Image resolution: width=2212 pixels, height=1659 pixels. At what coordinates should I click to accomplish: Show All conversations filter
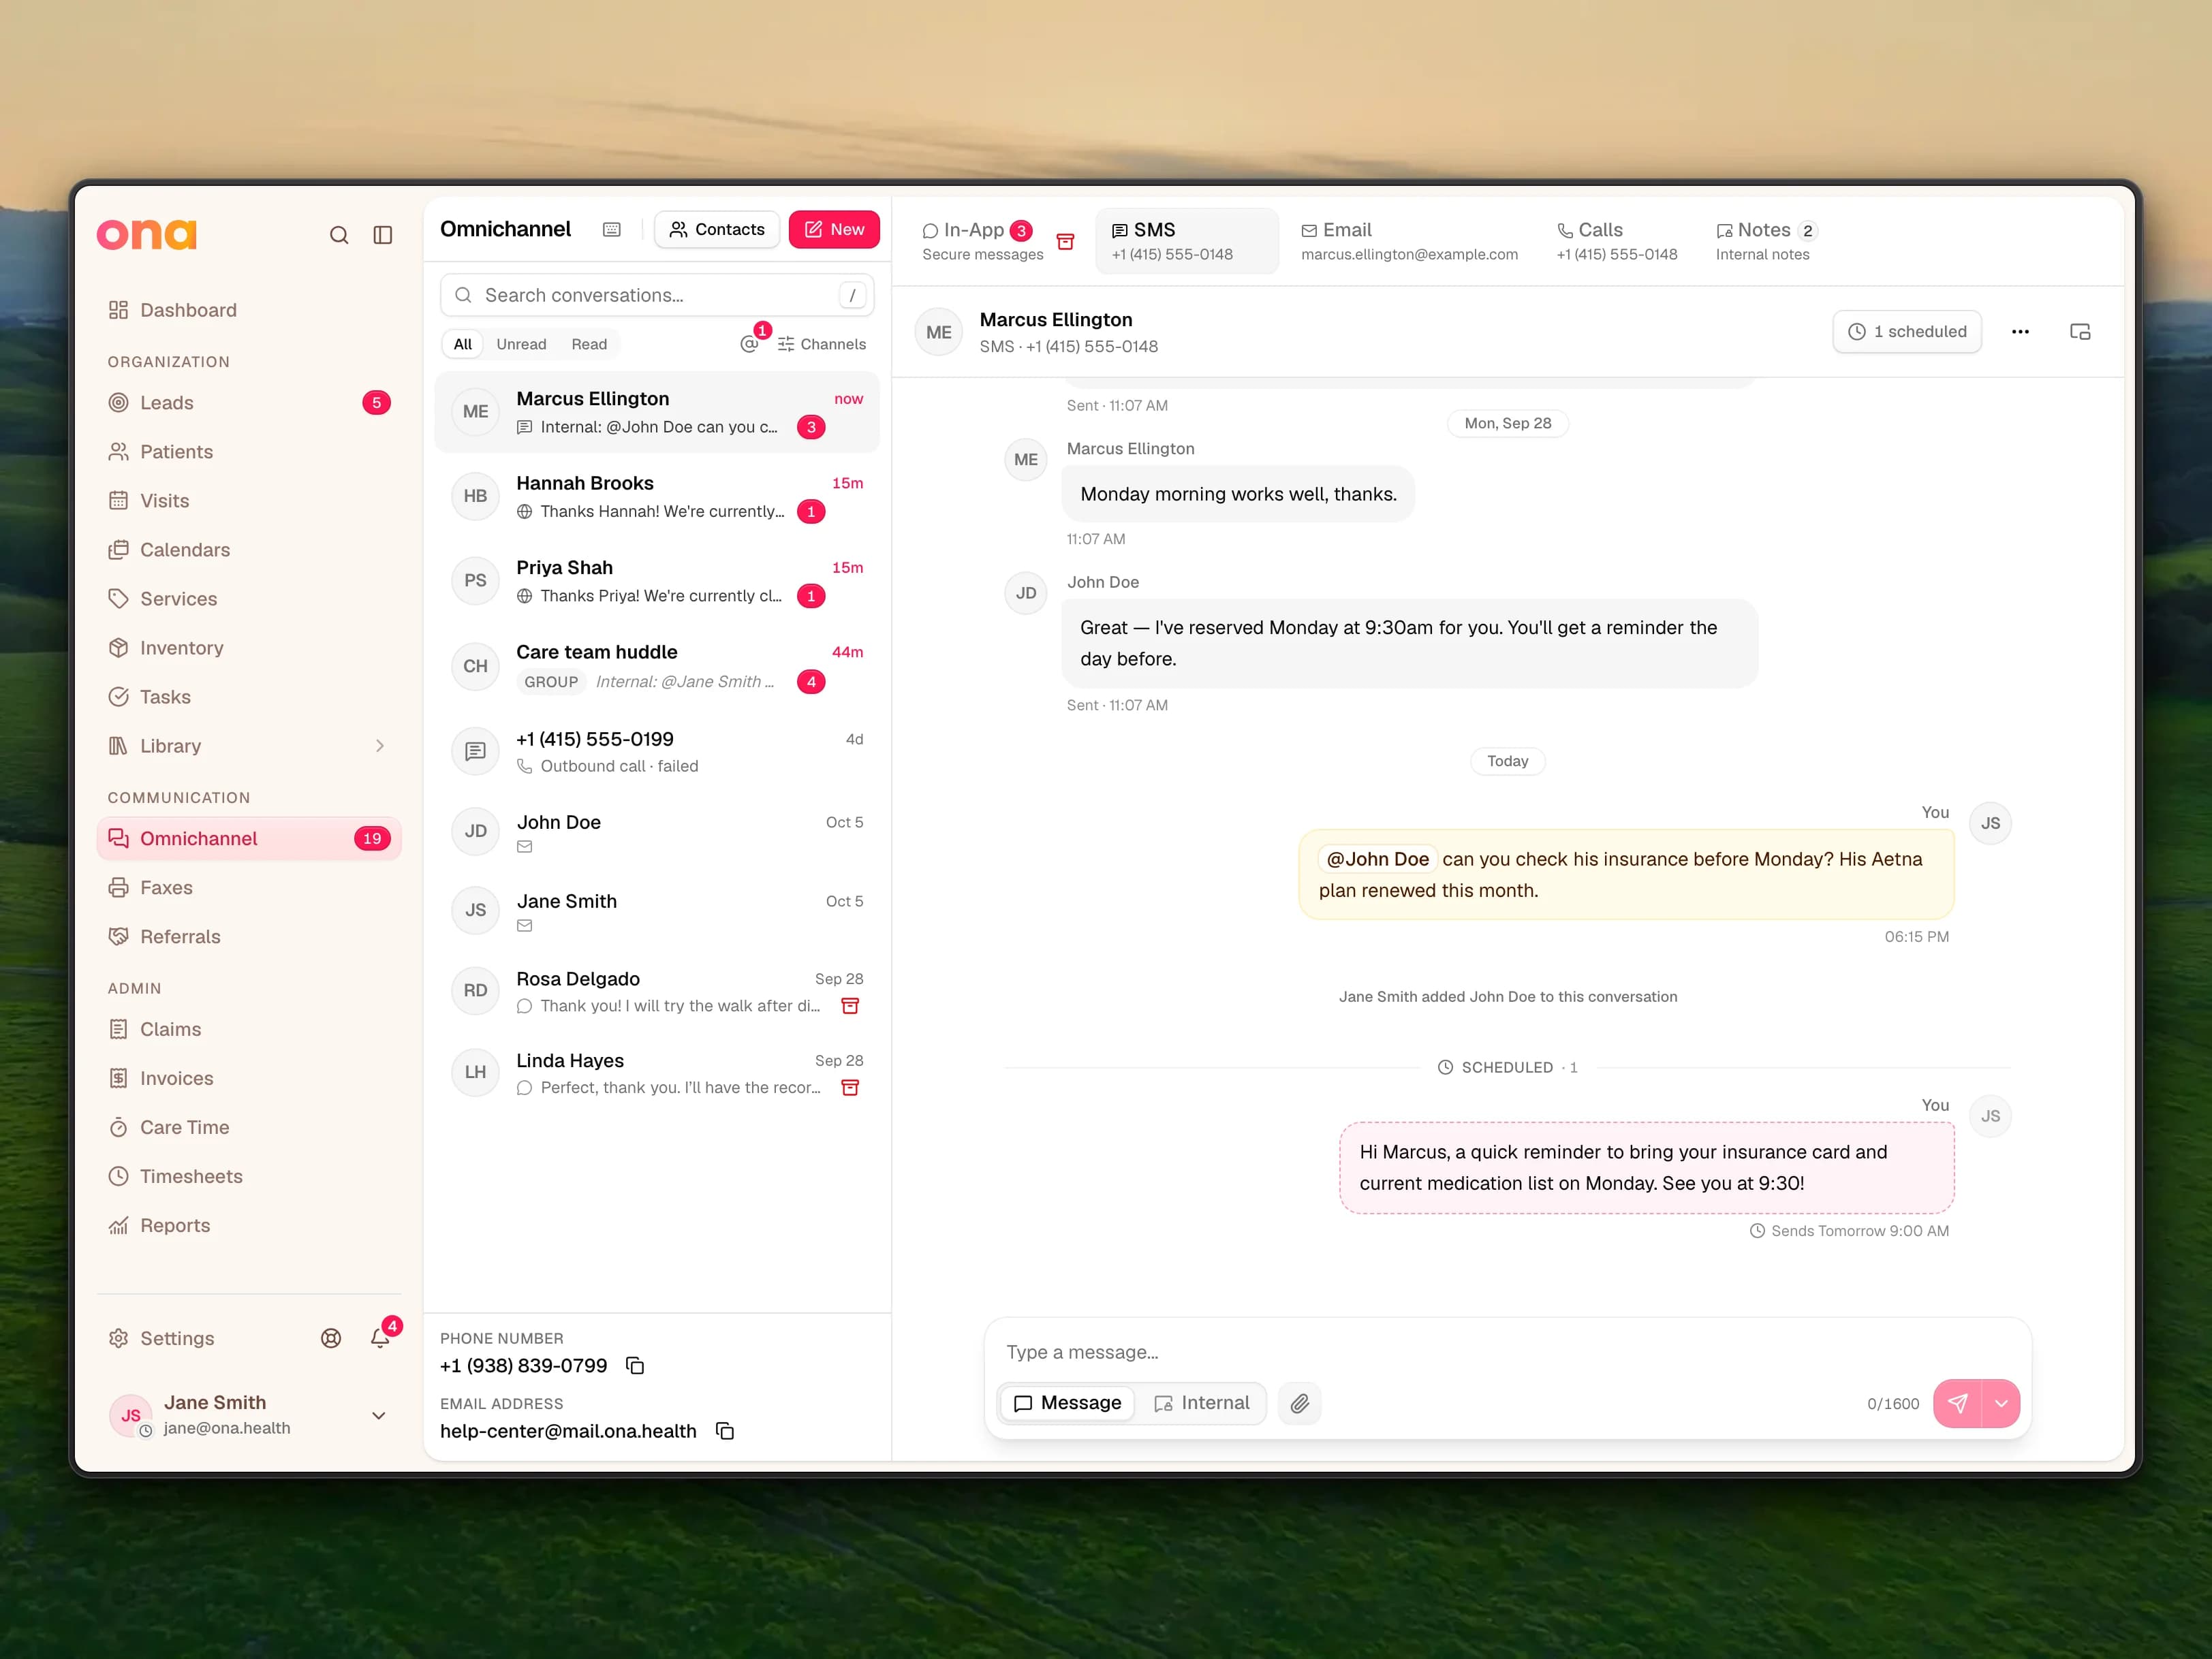[x=462, y=344]
